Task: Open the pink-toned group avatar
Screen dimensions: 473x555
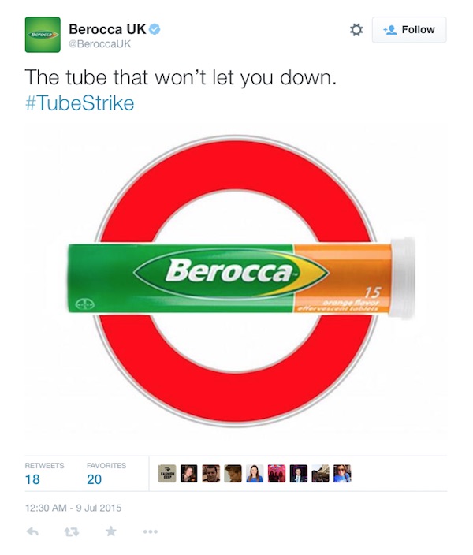Action: (x=277, y=474)
